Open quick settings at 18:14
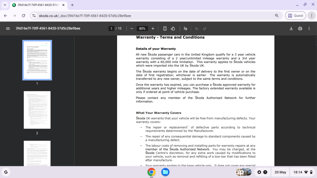 click(303, 172)
